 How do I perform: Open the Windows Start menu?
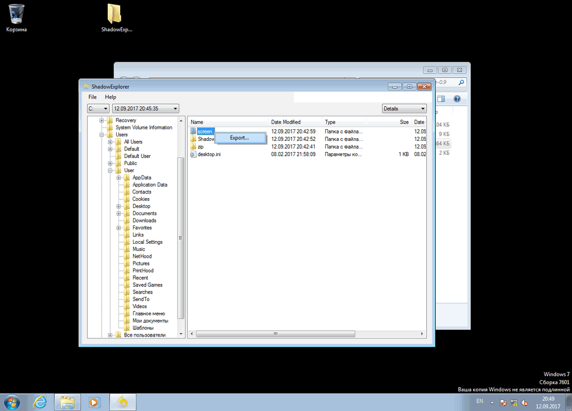pos(12,402)
